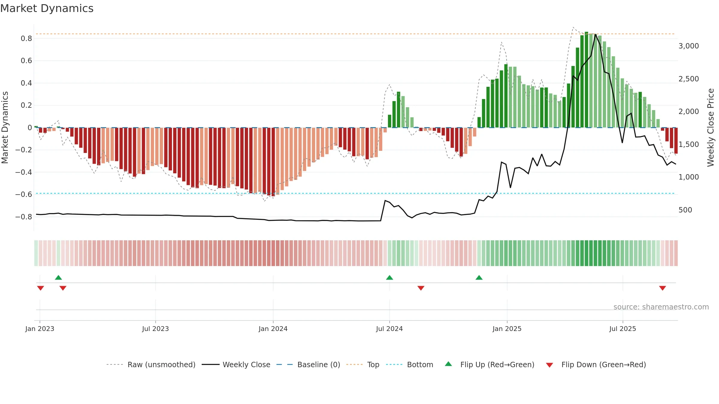Click the 1,000 price axis label
The width and height of the screenshot is (719, 404).
point(689,177)
